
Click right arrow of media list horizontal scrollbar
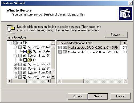125,81
